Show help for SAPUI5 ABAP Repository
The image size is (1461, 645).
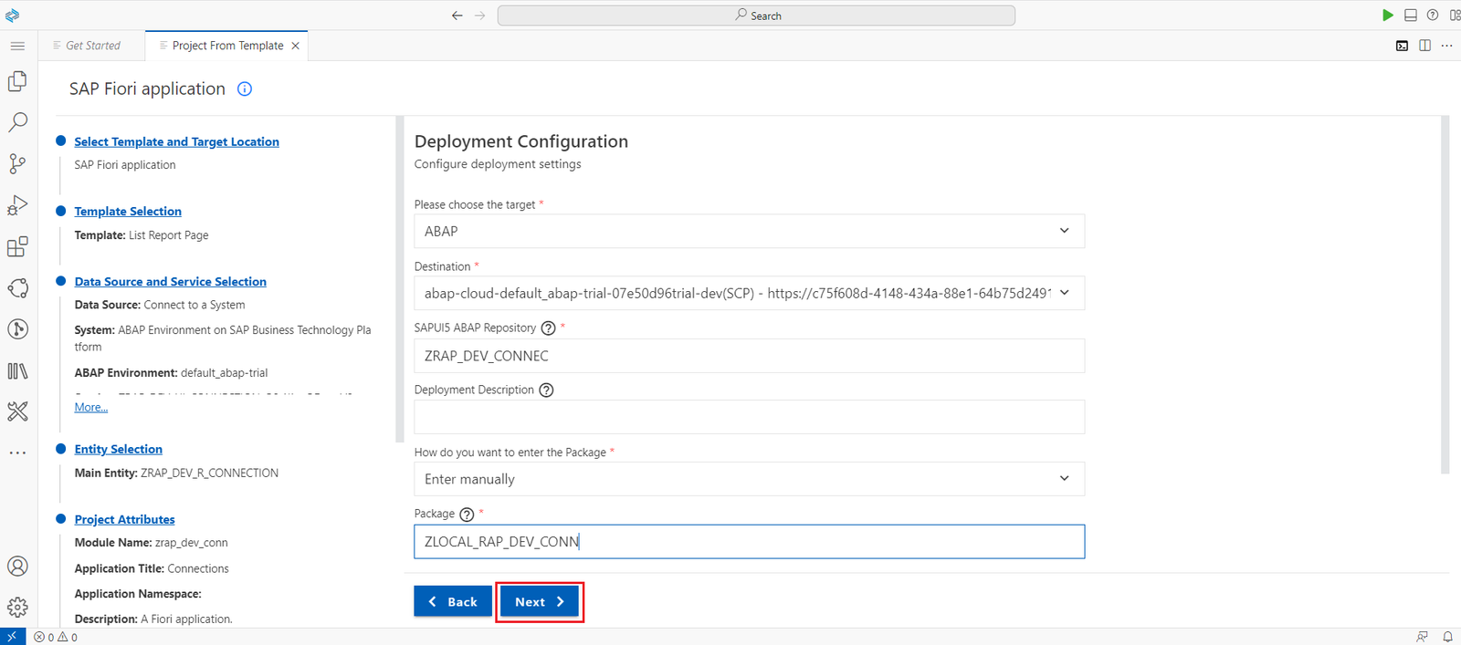coord(548,328)
